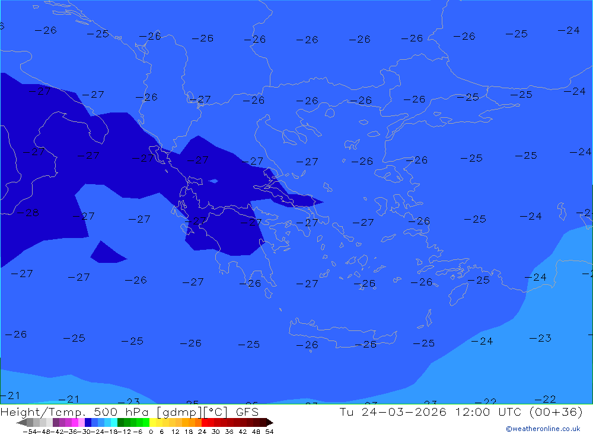The width and height of the screenshot is (593, 434).
Task: Pick the darkest green legend swatch
Action: click(120, 422)
